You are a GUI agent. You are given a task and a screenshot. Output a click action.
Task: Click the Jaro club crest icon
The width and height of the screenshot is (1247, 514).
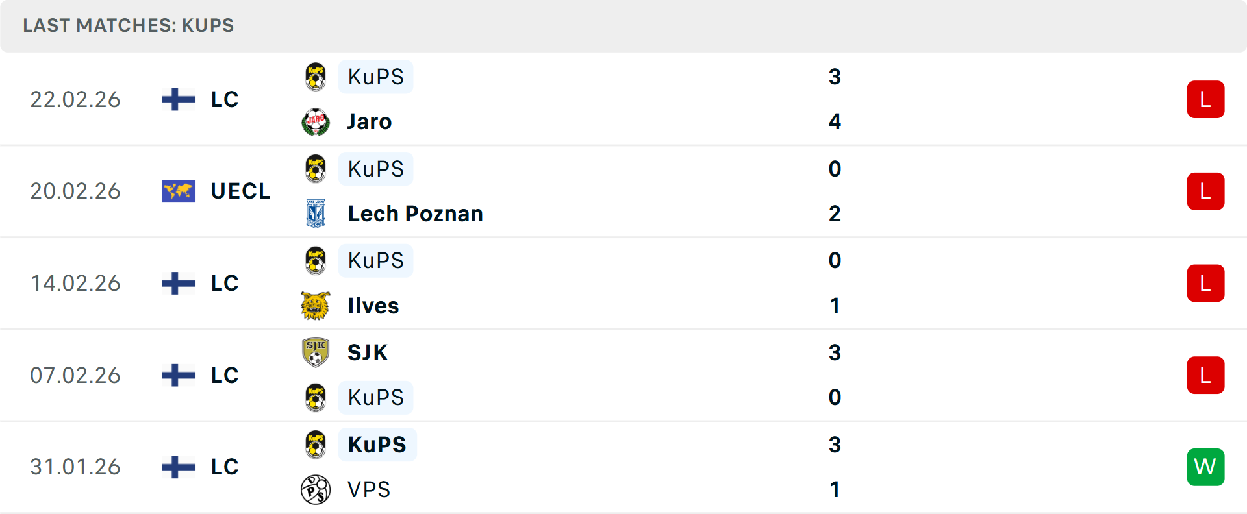tap(316, 122)
